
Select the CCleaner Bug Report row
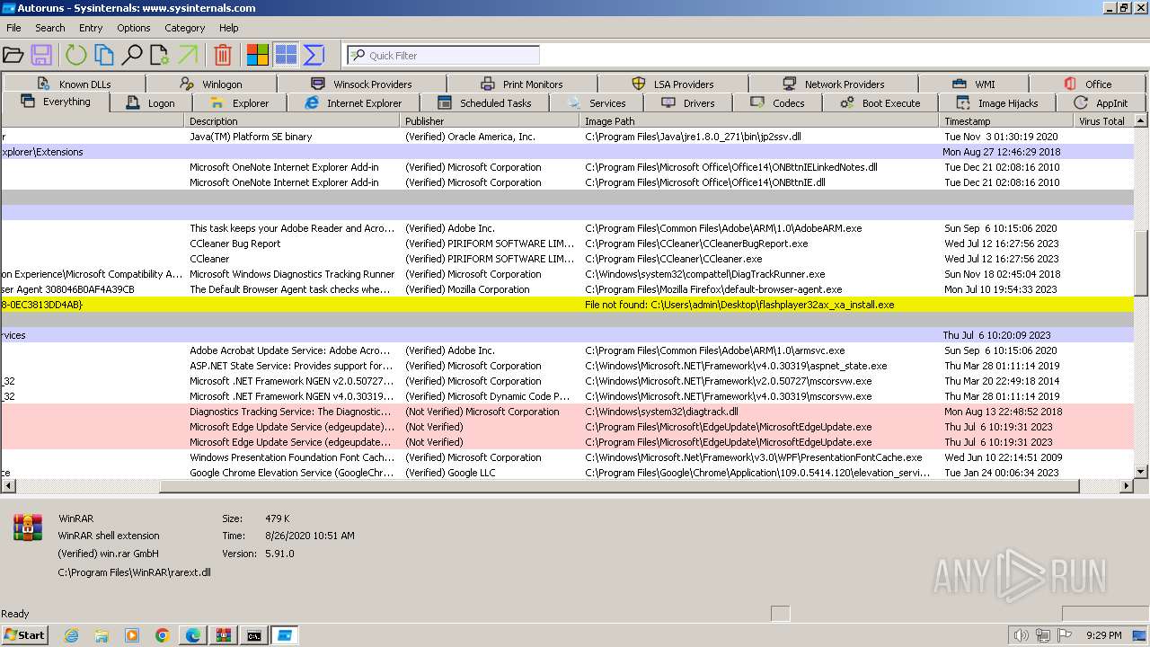567,244
